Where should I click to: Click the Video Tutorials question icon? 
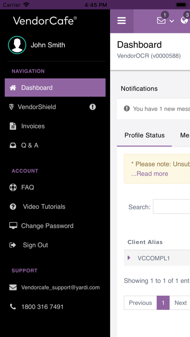point(13,207)
